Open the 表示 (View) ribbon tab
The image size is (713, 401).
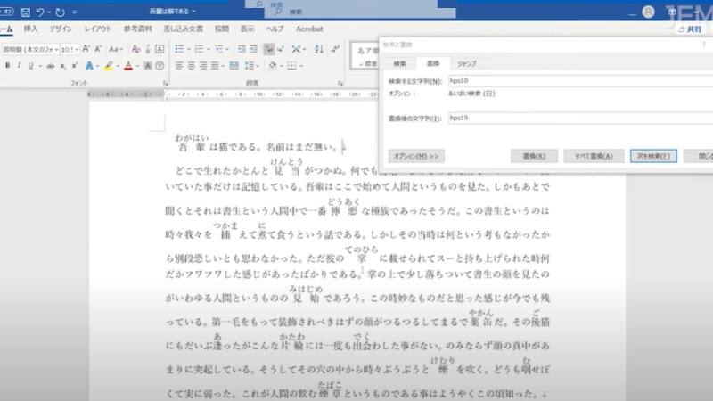248,29
